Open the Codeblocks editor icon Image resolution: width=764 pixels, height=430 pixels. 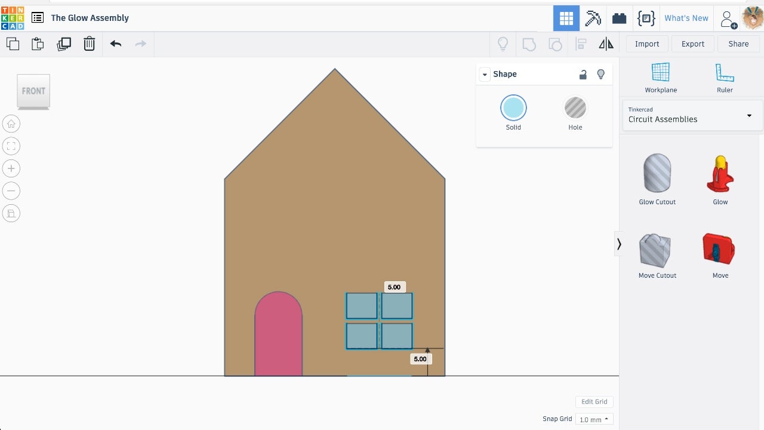[x=646, y=18]
